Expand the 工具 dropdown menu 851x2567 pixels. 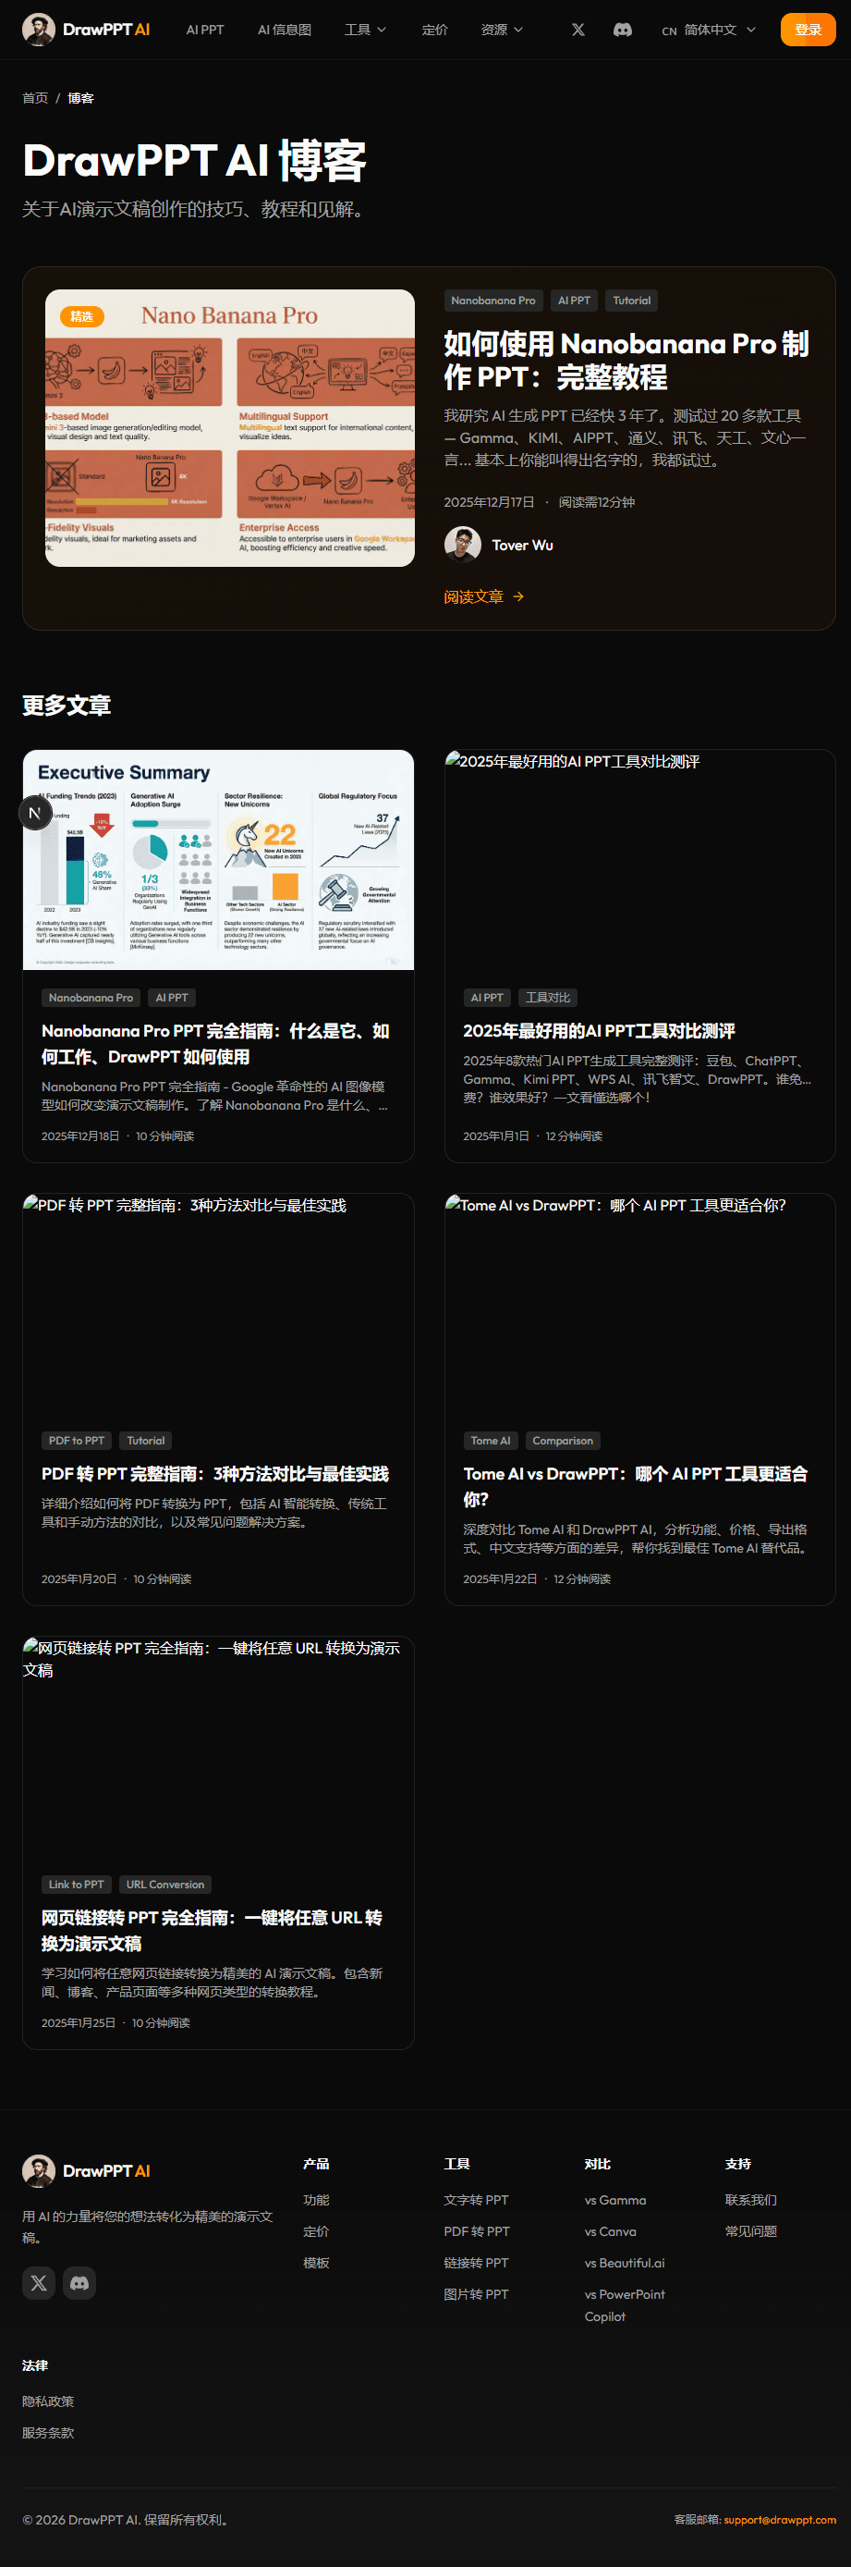pos(365,30)
